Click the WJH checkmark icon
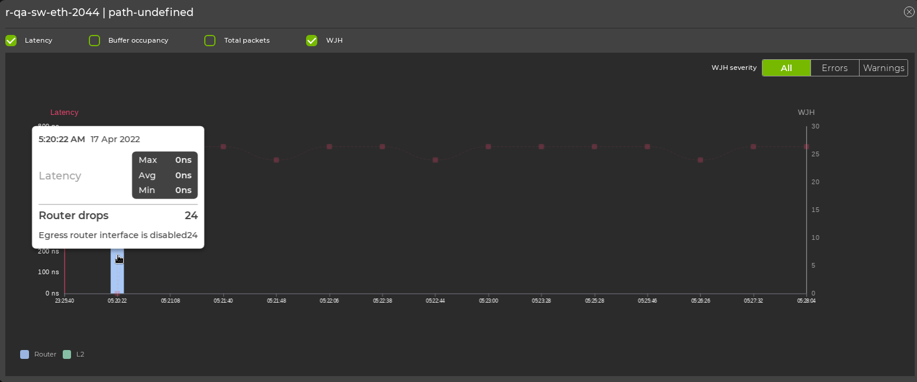The height and width of the screenshot is (382, 917). click(x=311, y=40)
